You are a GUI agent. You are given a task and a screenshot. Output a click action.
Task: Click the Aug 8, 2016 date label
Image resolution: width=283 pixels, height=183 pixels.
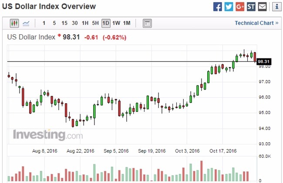point(44,151)
